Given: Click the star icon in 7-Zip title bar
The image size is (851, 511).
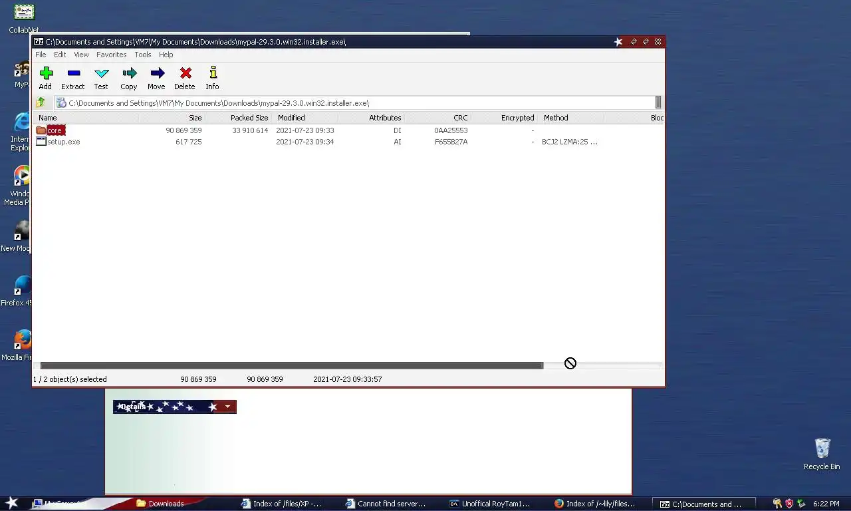Looking at the screenshot, I should (x=618, y=41).
